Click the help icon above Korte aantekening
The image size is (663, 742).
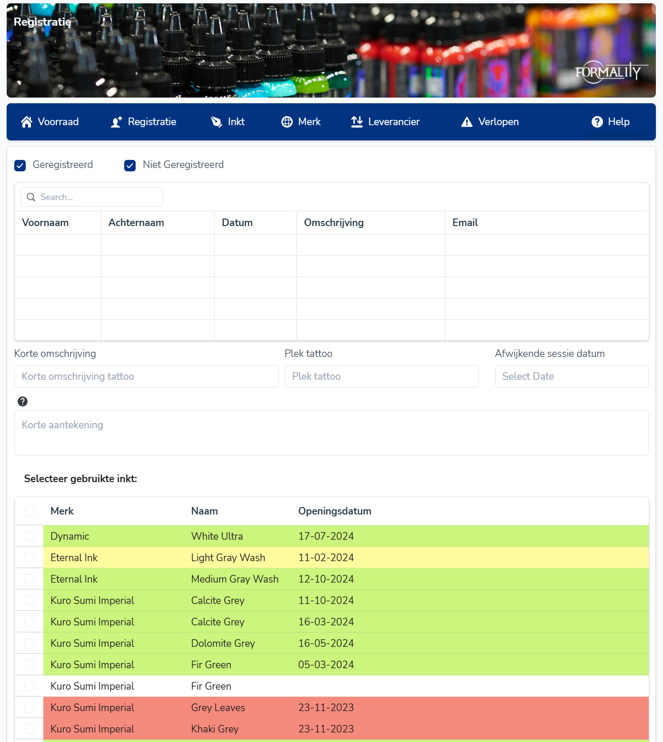[x=22, y=401]
